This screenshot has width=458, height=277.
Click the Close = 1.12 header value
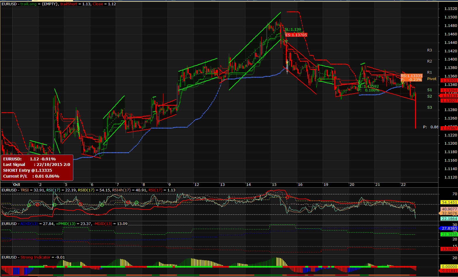[104, 4]
